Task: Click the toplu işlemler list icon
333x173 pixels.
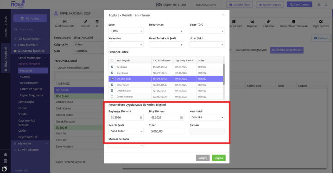Action: (x=234, y=22)
